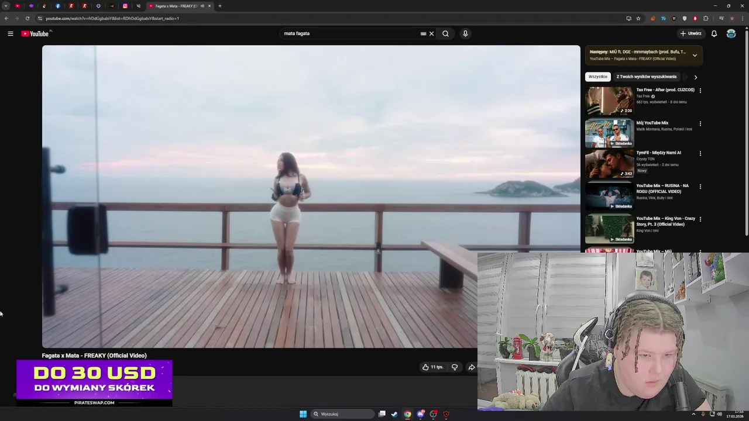
Task: Open the taskbar volume control
Action: 719,414
